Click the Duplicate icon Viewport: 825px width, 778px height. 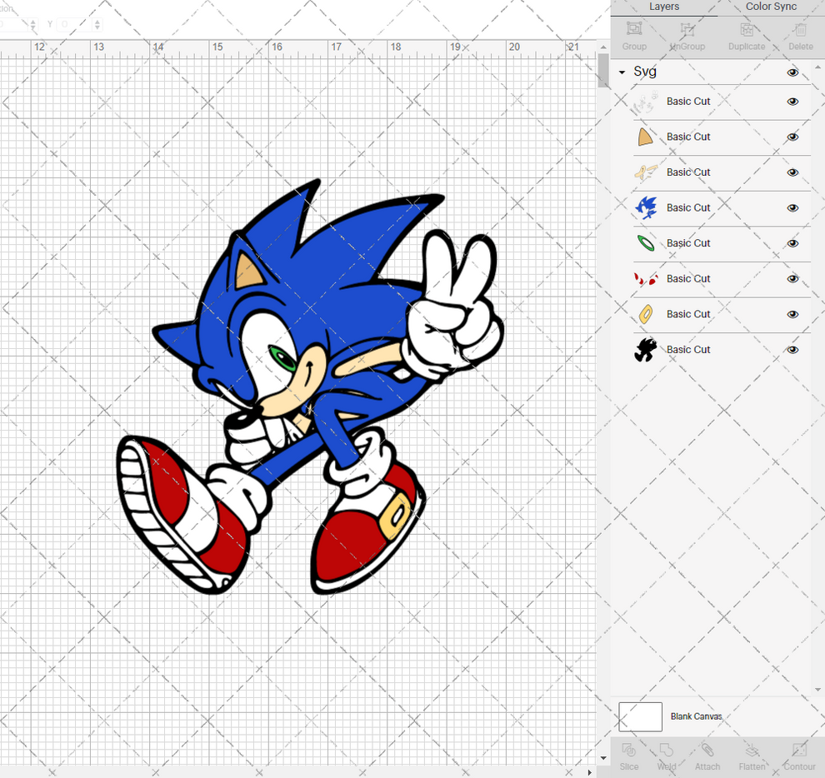click(747, 35)
